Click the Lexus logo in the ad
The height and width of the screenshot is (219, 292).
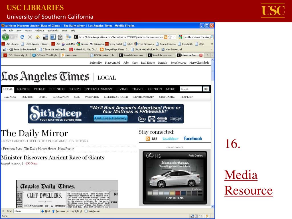pos(150,155)
